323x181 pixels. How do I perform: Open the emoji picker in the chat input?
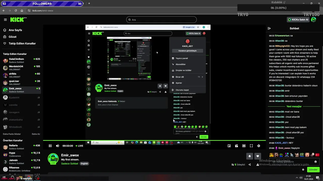tap(315, 162)
